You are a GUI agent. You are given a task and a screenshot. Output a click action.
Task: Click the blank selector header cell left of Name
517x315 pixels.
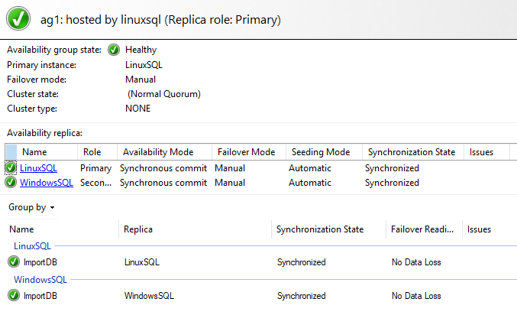pyautogui.click(x=11, y=152)
